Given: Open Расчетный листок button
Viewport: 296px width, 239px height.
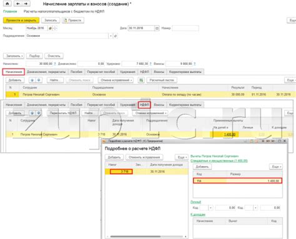Looking at the screenshot, I should [162, 80].
